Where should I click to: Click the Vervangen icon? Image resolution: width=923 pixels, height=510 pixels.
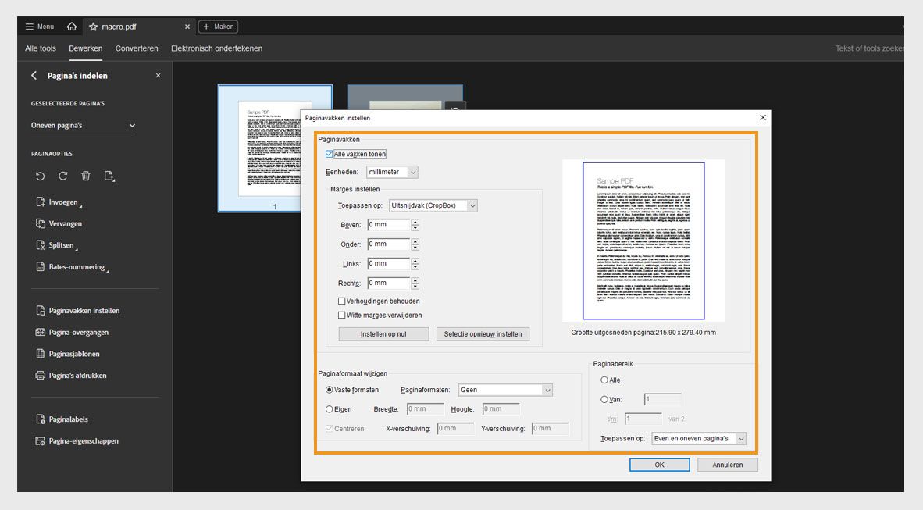pos(40,224)
